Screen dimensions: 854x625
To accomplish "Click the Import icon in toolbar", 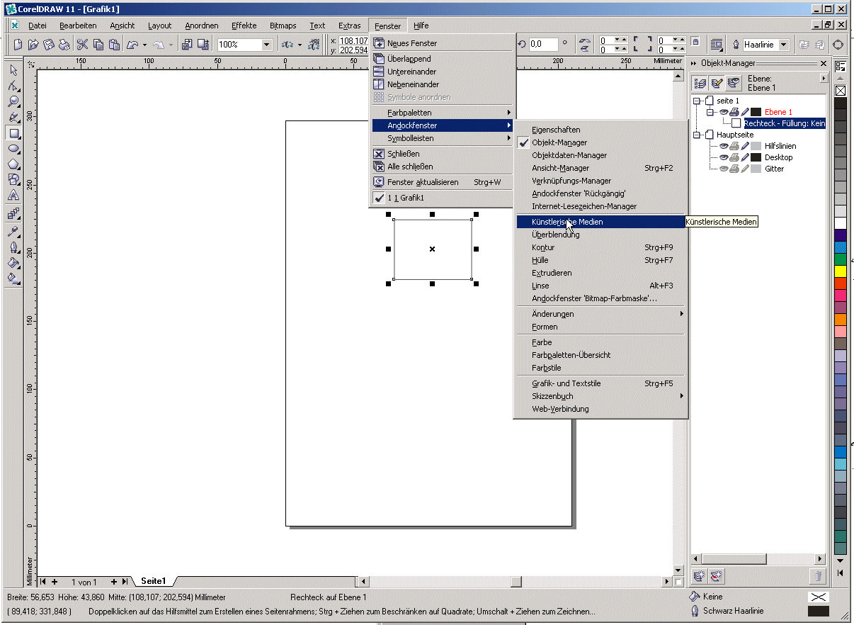I will 187,44.
